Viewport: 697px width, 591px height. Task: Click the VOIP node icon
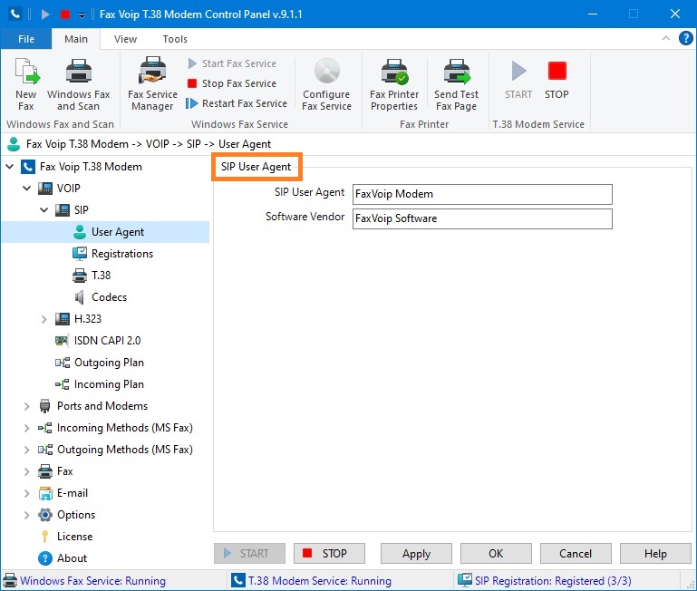(x=45, y=189)
